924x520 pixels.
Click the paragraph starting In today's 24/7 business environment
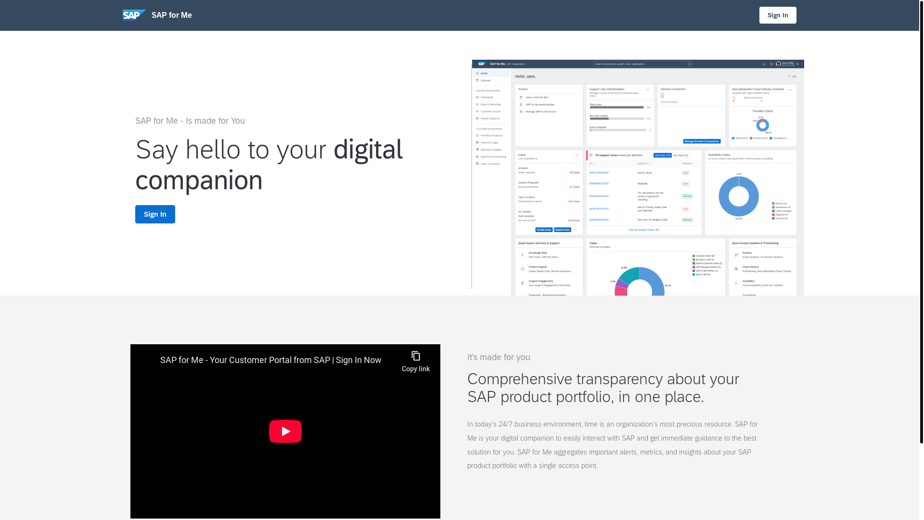click(613, 445)
